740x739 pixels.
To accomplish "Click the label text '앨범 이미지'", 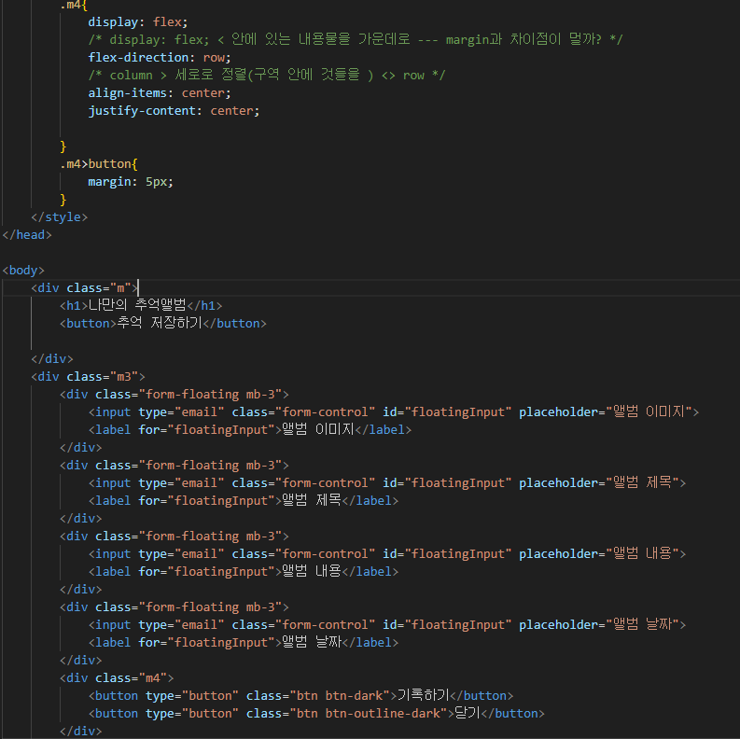I will point(318,429).
